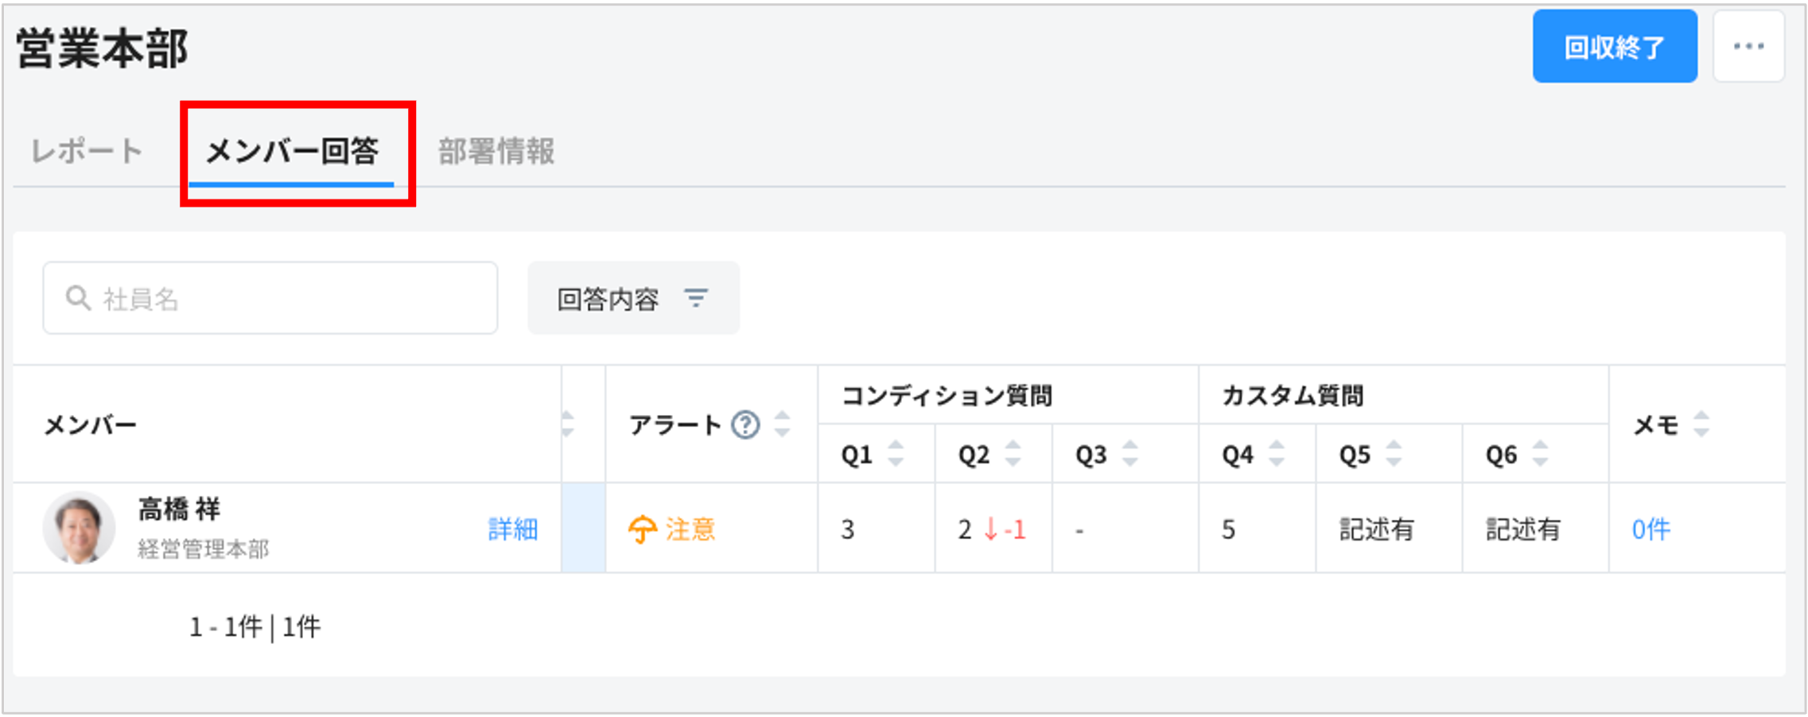This screenshot has width=1808, height=717.
Task: Click the search magnifier icon
Action: click(78, 298)
